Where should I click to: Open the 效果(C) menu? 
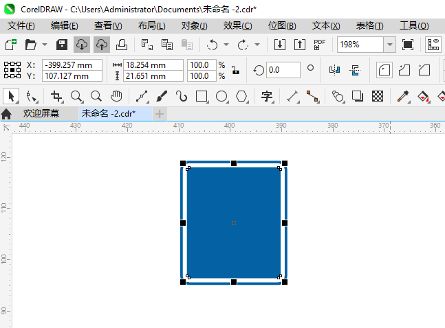[x=237, y=26]
